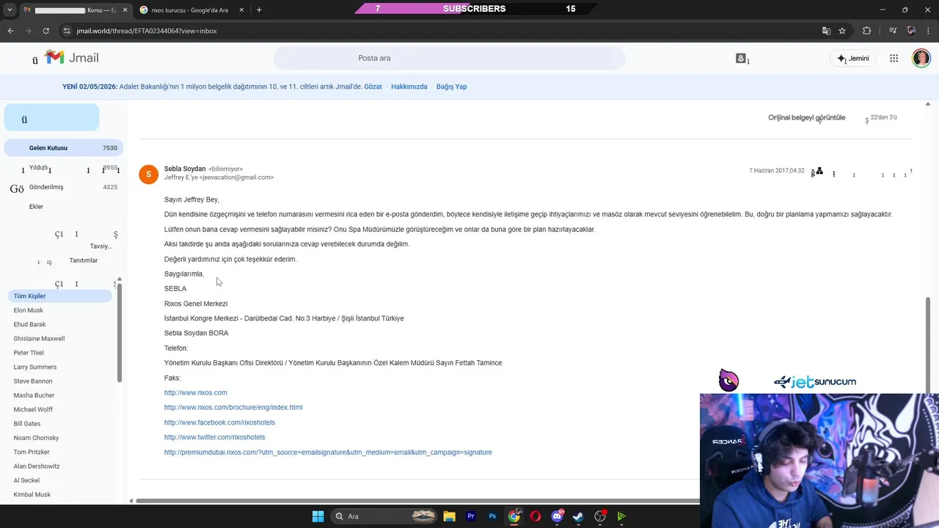Expand the tab search dropdown
The height and width of the screenshot is (528, 939).
(10, 10)
